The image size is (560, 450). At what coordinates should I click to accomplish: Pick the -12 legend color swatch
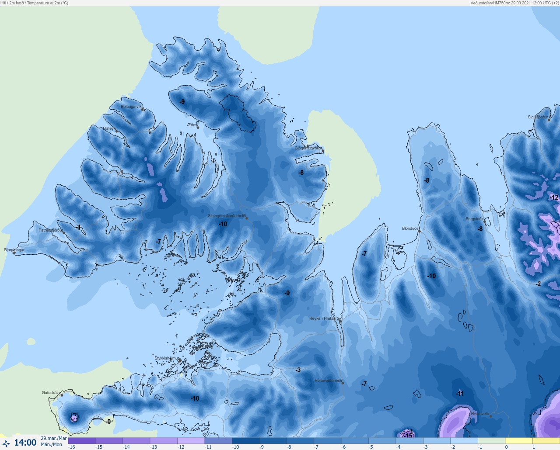pos(191,441)
